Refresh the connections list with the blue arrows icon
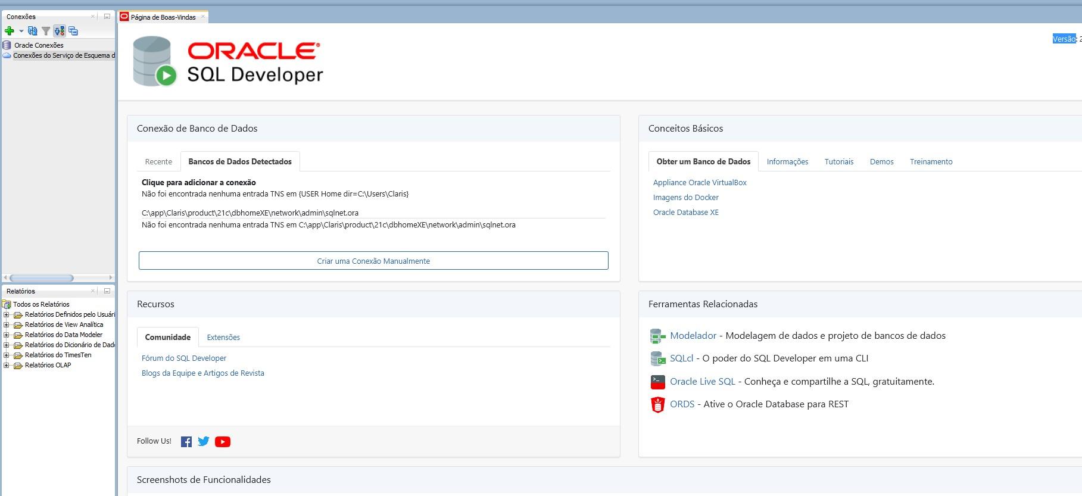The image size is (1082, 496). click(33, 31)
